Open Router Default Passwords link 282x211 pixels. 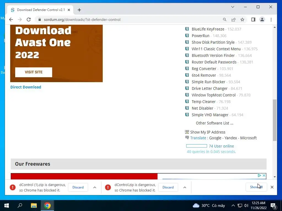coord(214,62)
